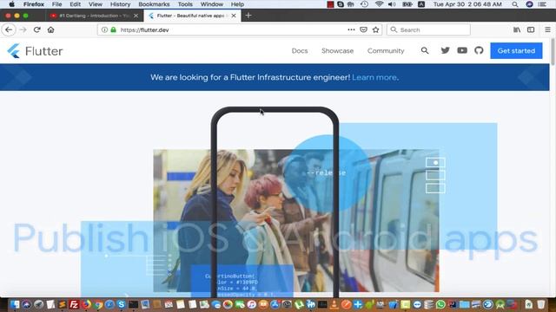
Task: Open Sublime Text from the Dock
Action: 62,304
